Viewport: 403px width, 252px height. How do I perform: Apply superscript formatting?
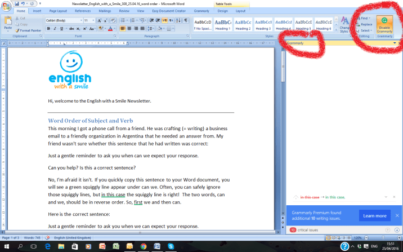84,29
